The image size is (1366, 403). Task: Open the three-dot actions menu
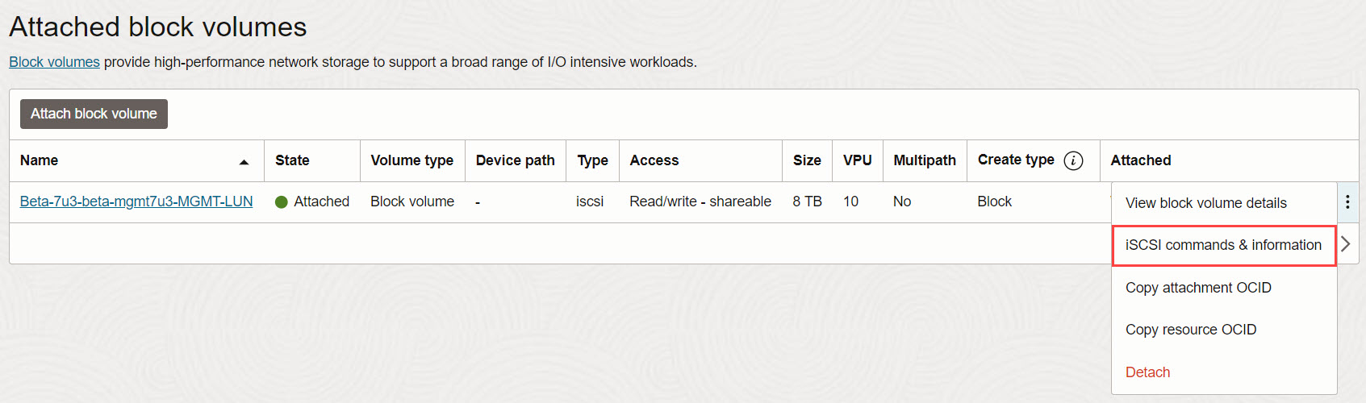tap(1347, 201)
